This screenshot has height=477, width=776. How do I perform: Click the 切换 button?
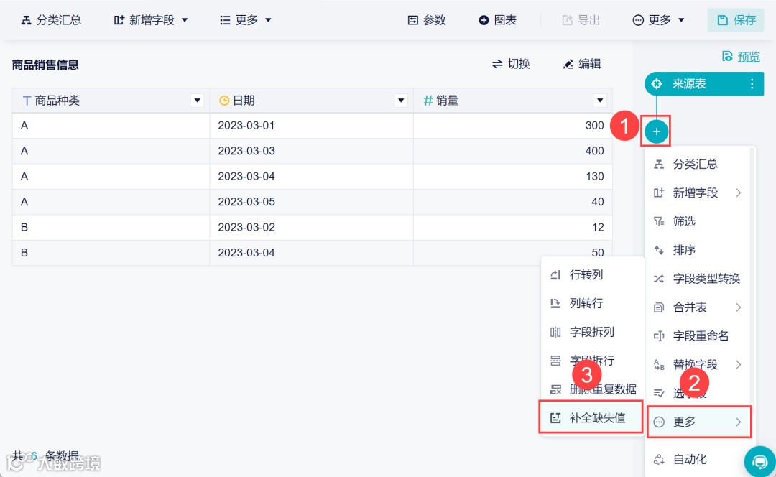[512, 64]
